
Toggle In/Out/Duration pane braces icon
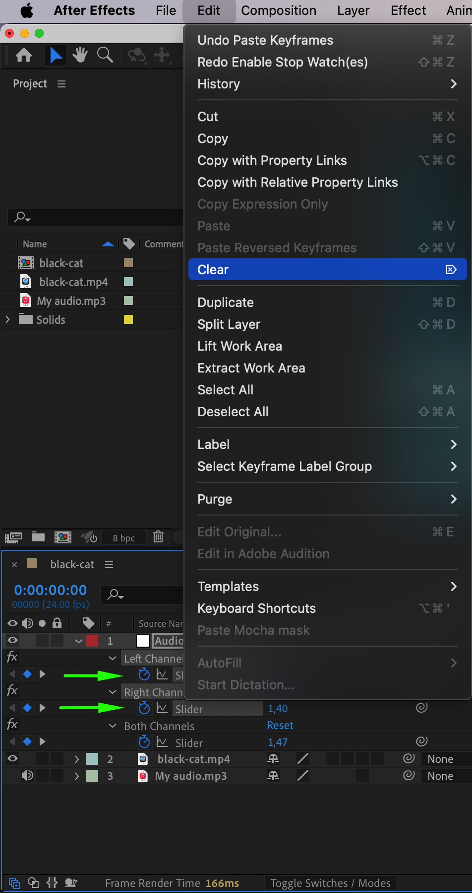(x=52, y=883)
